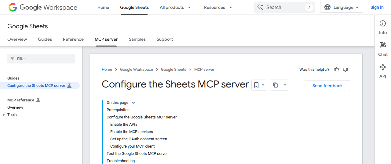391x164 pixels.
Task: Click the filter list icon in the sidebar
Action: (x=12, y=59)
